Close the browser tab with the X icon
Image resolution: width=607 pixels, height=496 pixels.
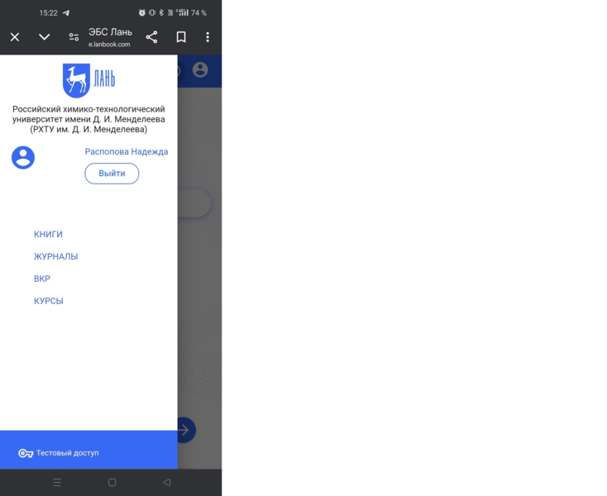pyautogui.click(x=15, y=37)
